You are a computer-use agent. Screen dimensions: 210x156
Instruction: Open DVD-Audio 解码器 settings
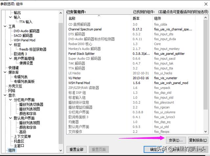pos(27,31)
